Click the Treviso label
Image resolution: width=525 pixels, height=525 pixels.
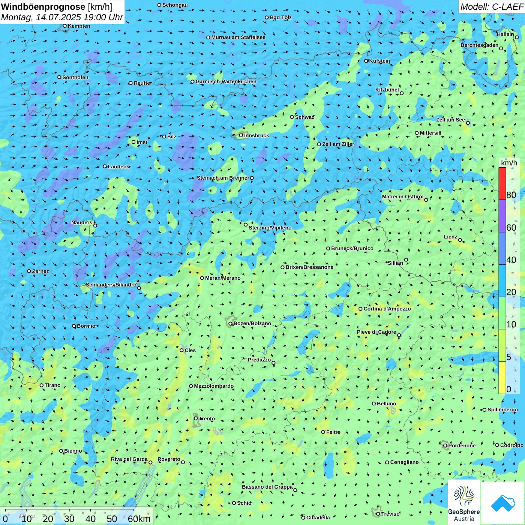[390, 514]
